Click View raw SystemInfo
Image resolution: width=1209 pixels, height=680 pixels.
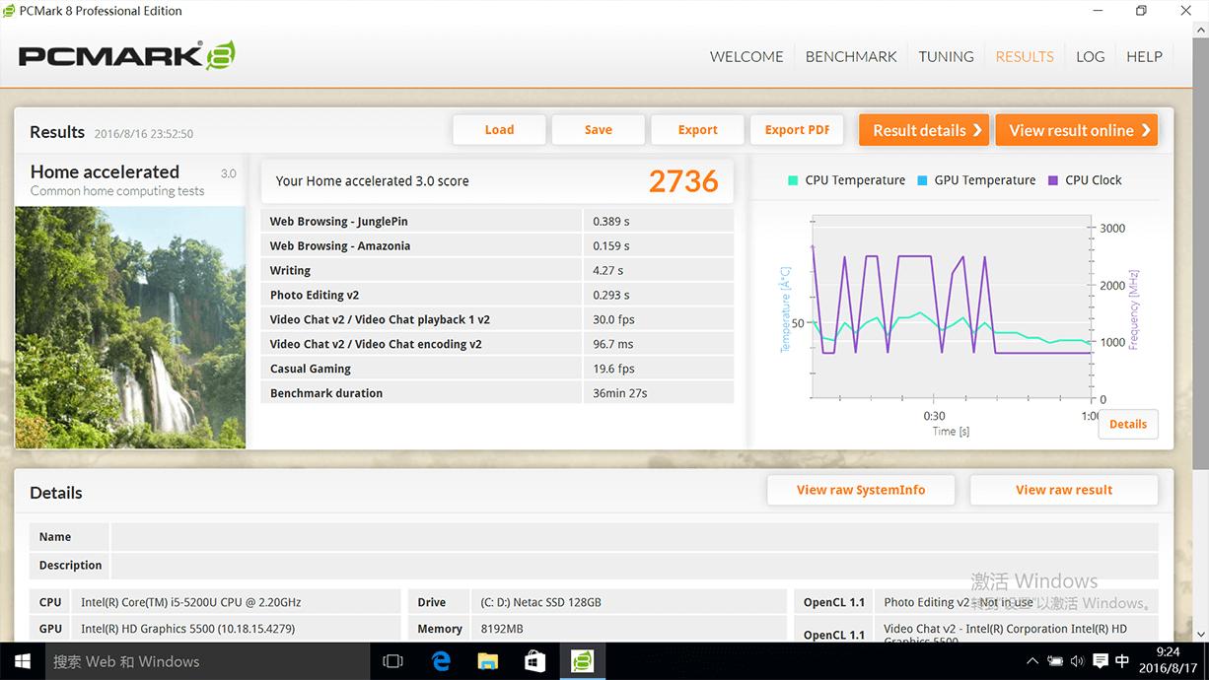[x=861, y=490]
